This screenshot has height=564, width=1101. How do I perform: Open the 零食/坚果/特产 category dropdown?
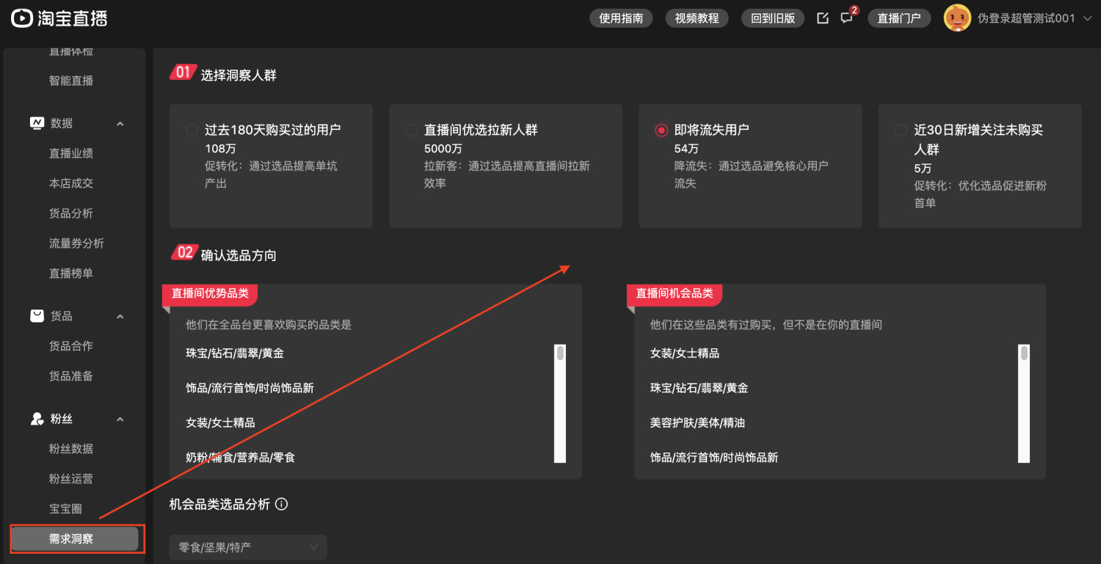point(247,546)
